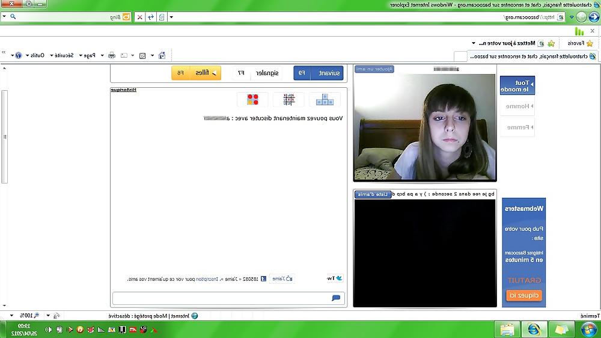Expand the feeds dropdown arrow
This screenshot has width=601, height=338.
coord(133,55)
